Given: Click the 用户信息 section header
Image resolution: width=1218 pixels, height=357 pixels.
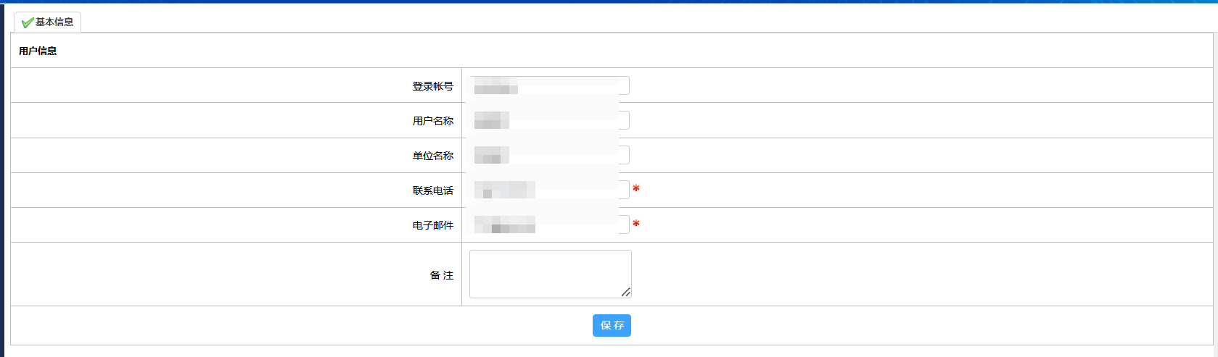Looking at the screenshot, I should pos(38,51).
